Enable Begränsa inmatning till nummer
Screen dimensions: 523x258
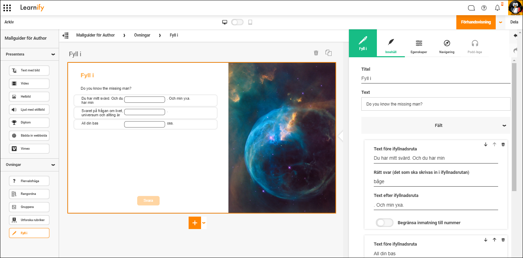pyautogui.click(x=384, y=223)
